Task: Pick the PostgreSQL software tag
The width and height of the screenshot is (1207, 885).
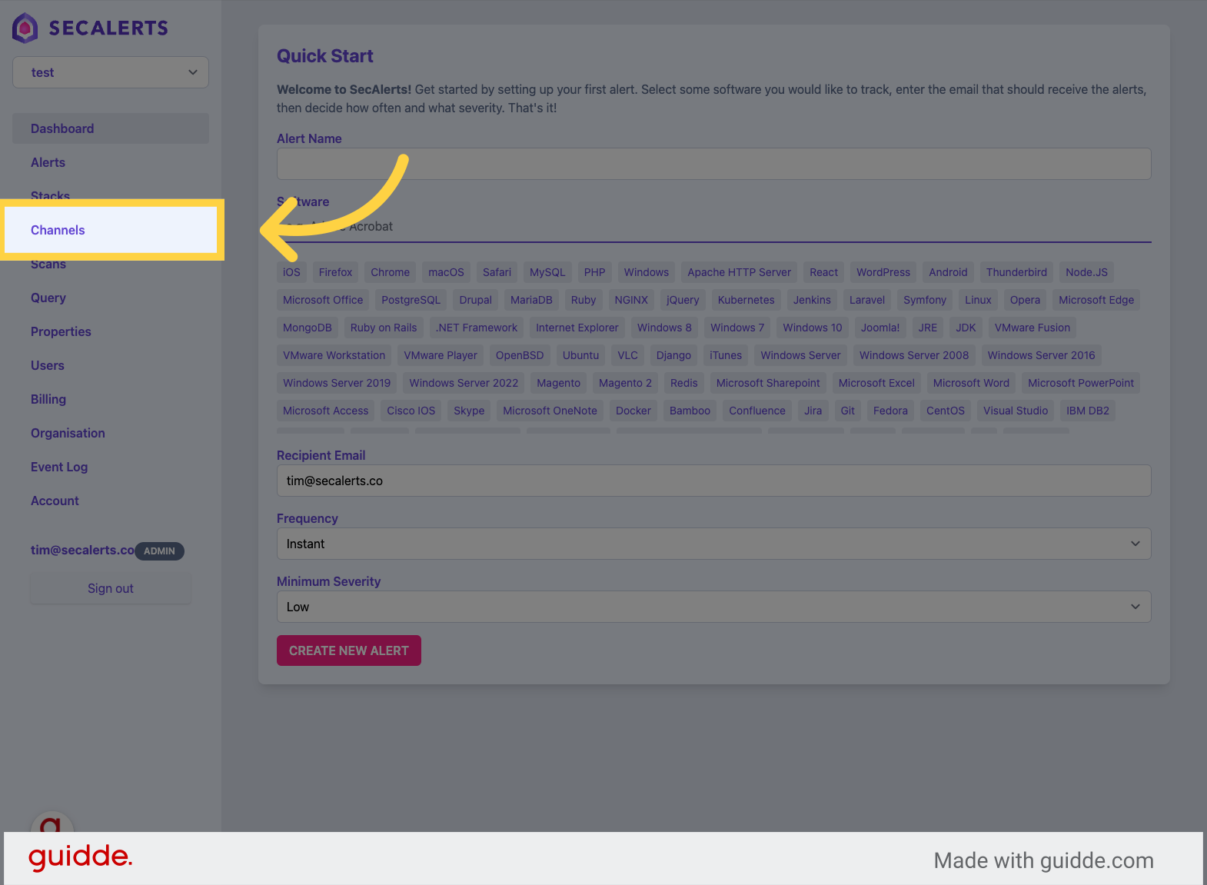Action: point(411,300)
